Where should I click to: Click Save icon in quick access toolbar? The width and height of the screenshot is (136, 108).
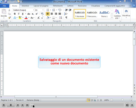[6, 1]
